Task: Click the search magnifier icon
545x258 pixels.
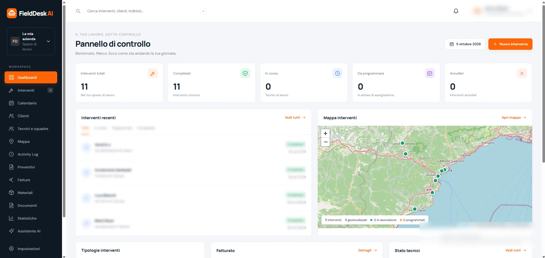Action: [x=78, y=11]
